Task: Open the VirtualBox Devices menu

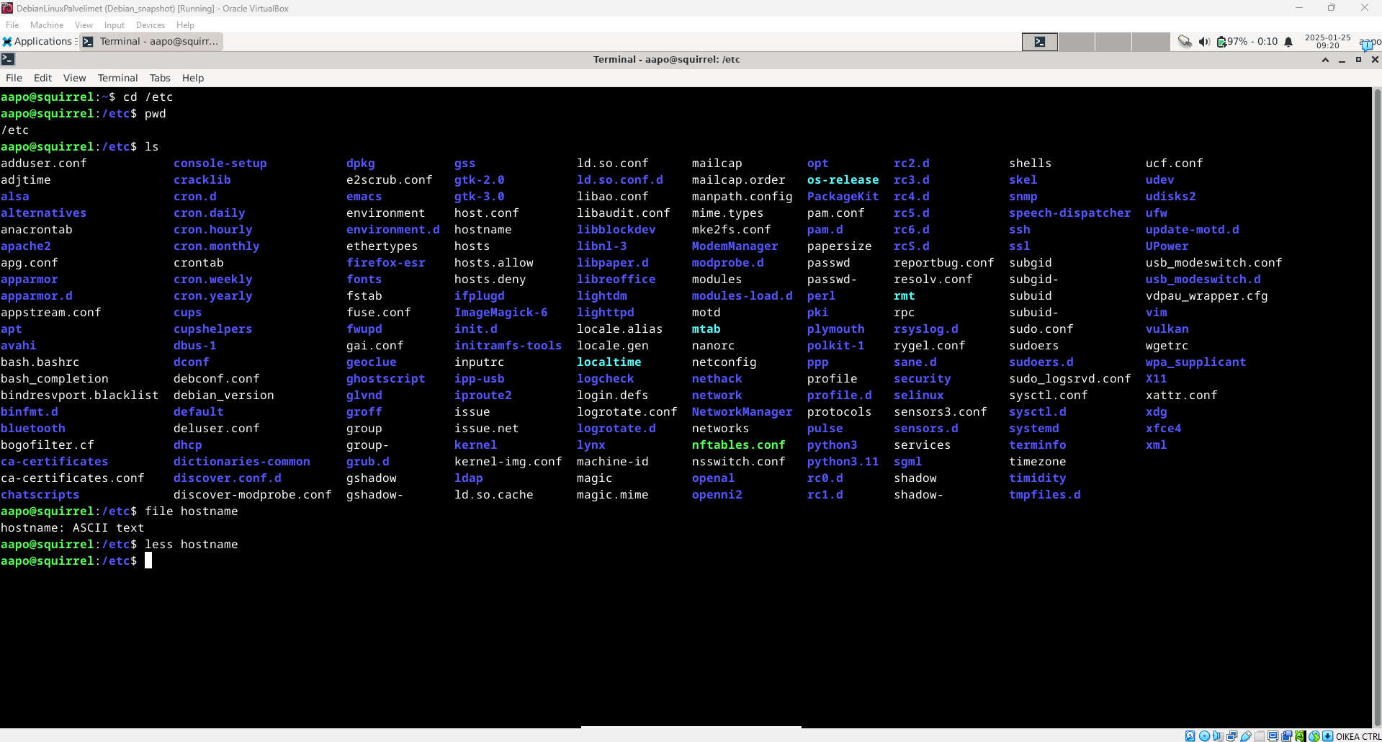Action: click(150, 25)
